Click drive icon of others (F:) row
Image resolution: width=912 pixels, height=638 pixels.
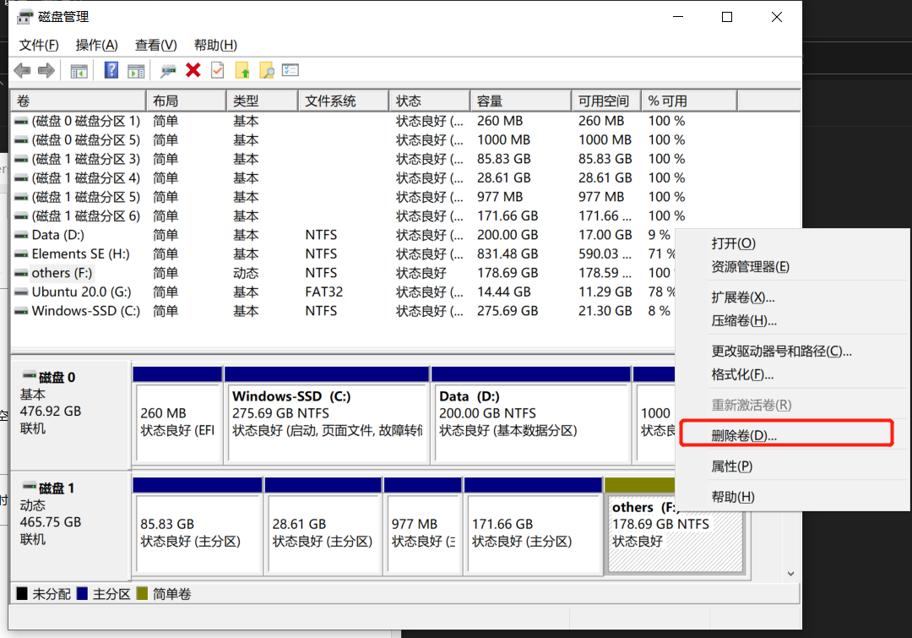coord(21,273)
